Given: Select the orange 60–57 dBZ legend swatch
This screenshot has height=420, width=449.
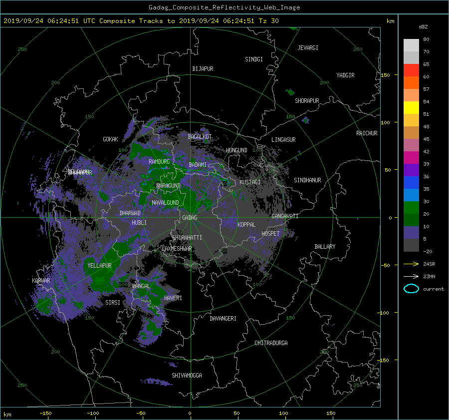Looking at the screenshot, I should (411, 82).
